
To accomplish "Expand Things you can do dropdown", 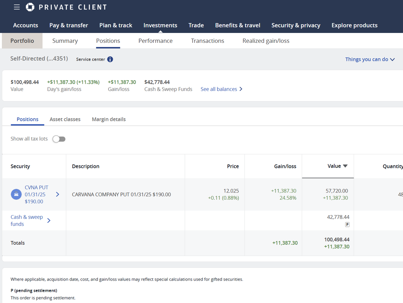I will point(392,59).
